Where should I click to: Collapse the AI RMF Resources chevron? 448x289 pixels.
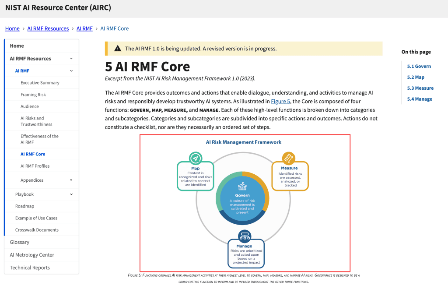(x=71, y=59)
